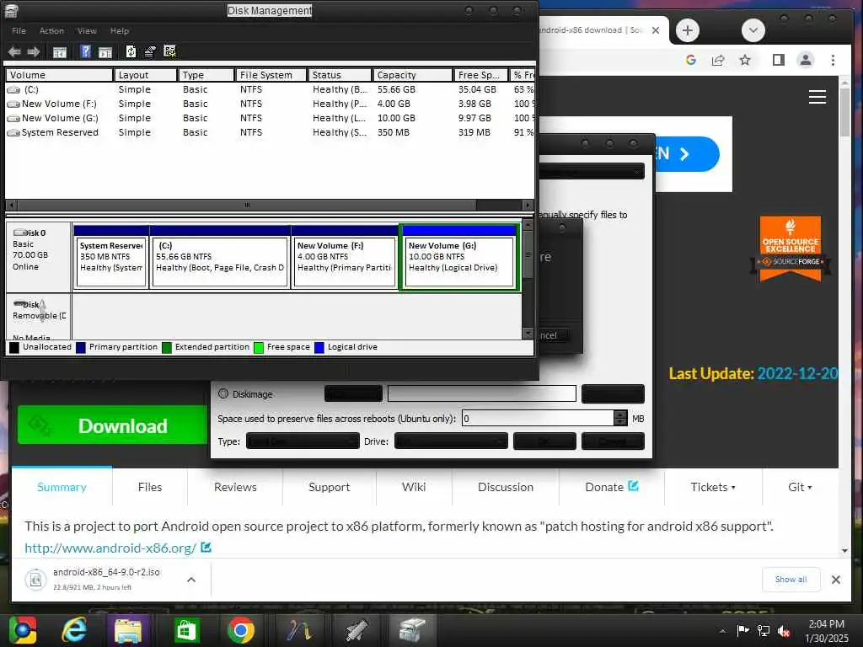Open the View menu in Disk Management

tap(87, 31)
